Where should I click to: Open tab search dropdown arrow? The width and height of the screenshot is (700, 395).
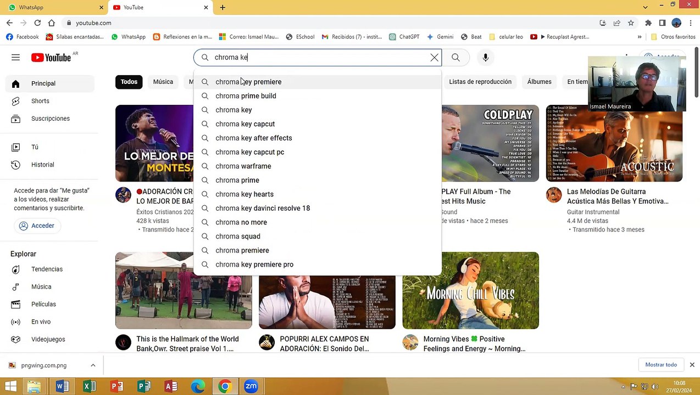point(645,7)
